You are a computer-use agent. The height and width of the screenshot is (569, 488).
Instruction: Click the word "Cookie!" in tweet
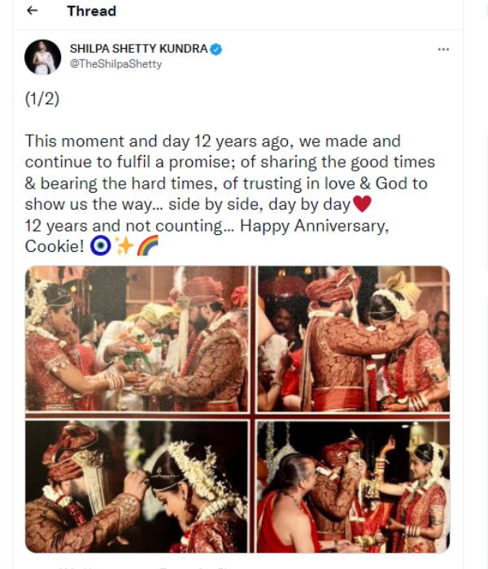pyautogui.click(x=54, y=246)
